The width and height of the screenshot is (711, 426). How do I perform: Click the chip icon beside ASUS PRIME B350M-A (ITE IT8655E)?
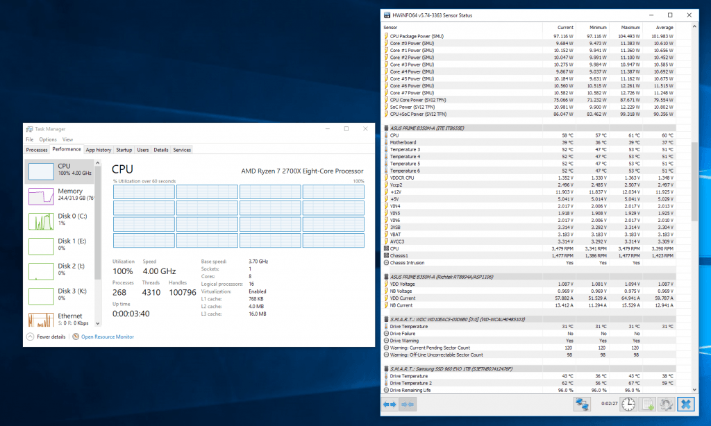point(386,128)
